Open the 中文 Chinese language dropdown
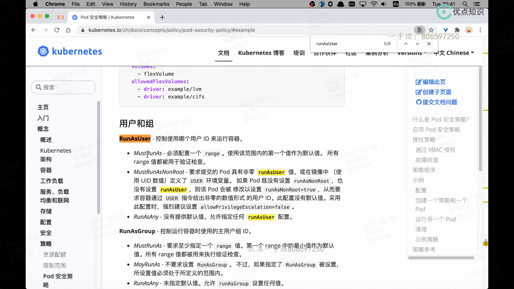This screenshot has height=289, width=514. pyautogui.click(x=455, y=53)
